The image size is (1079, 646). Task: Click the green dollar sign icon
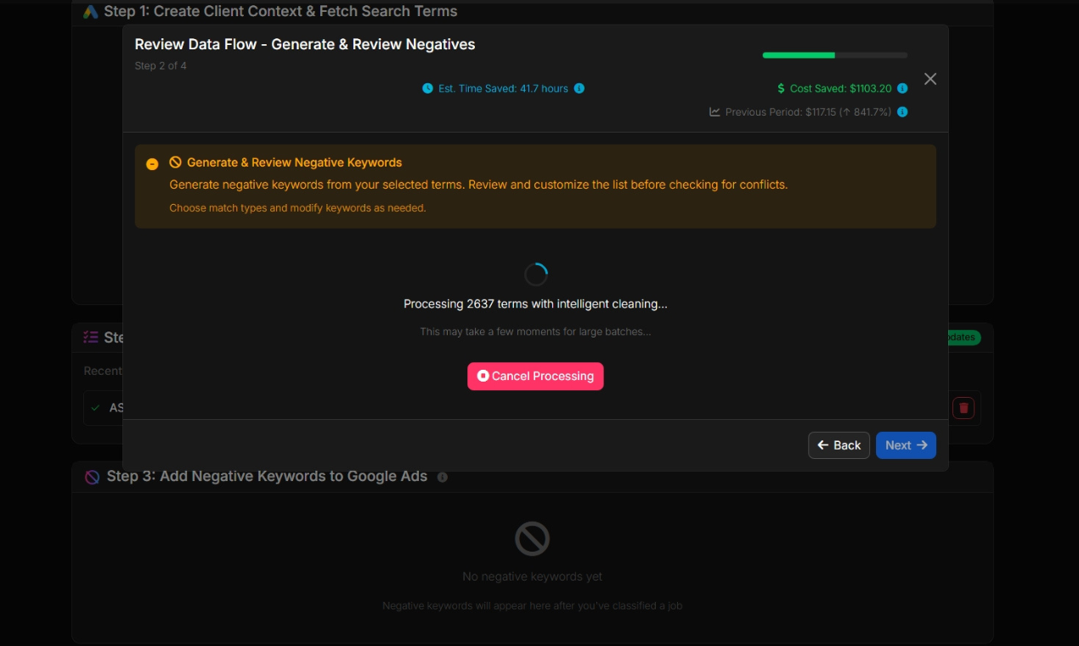781,88
